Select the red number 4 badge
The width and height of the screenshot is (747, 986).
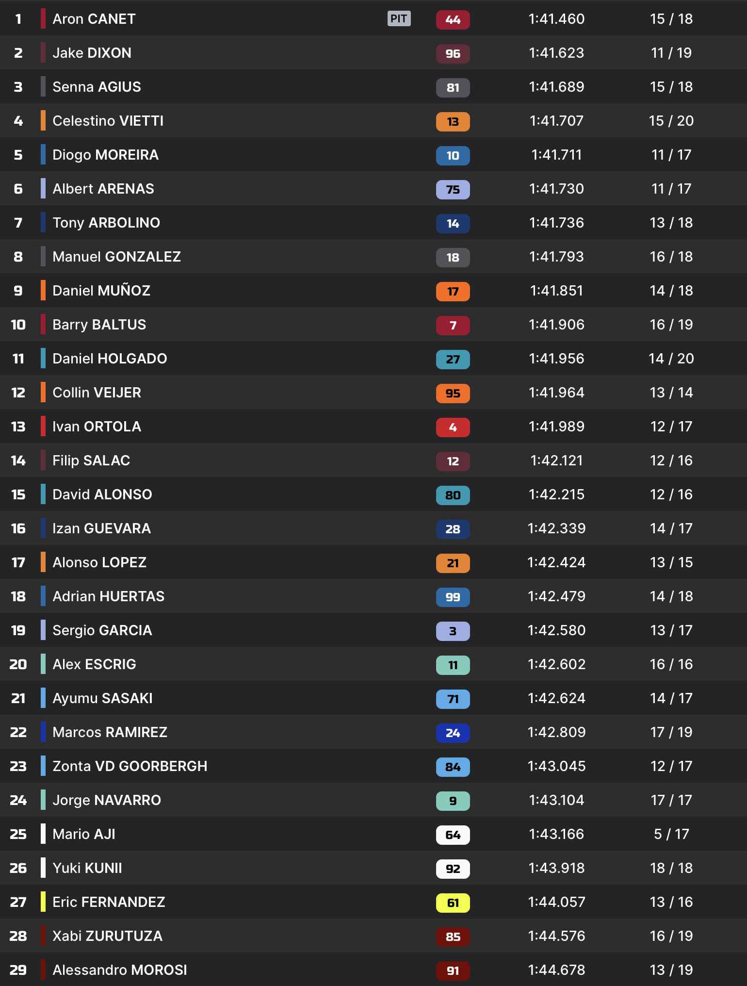pyautogui.click(x=453, y=427)
